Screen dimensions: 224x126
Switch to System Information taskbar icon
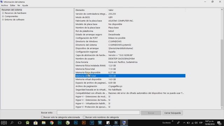[124, 123]
